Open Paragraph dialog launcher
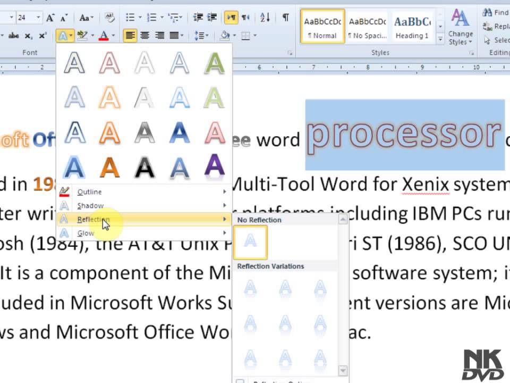The image size is (510, 383). 290,53
